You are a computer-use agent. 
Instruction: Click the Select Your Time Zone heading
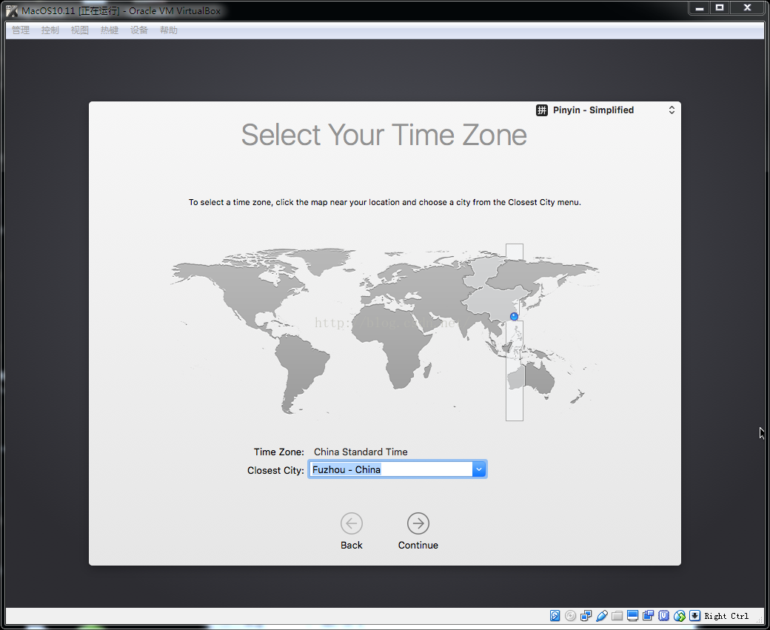tap(384, 135)
